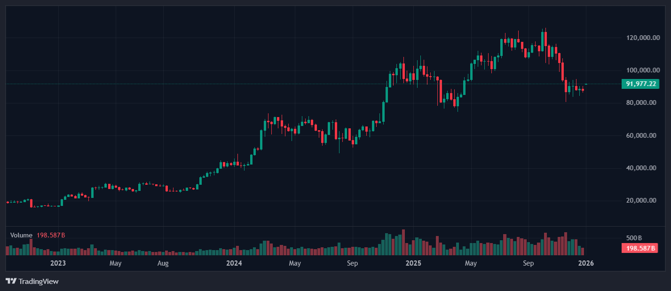Screen dimensions: 671x291
Task: Click the Sep label right before 2026
Action: (x=529, y=263)
